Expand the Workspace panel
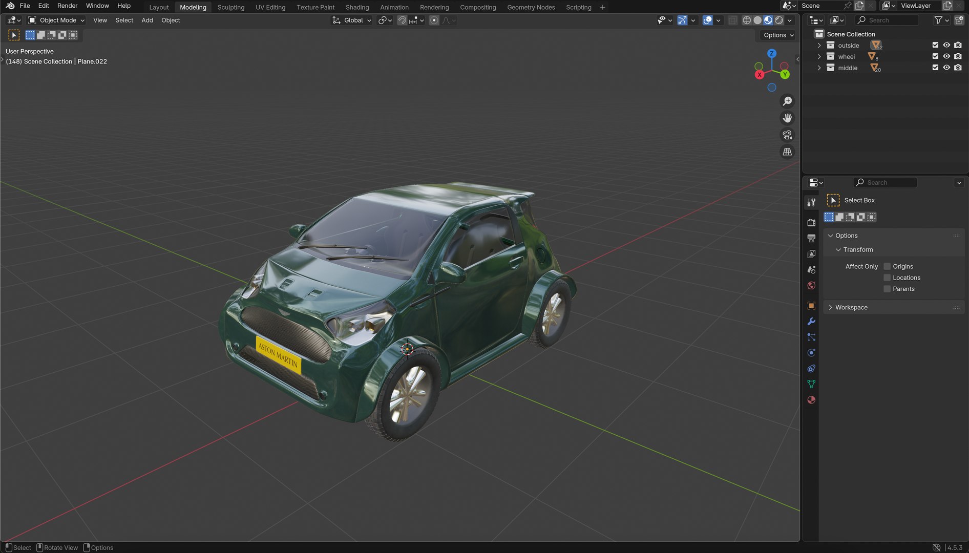This screenshot has width=969, height=553. 830,308
